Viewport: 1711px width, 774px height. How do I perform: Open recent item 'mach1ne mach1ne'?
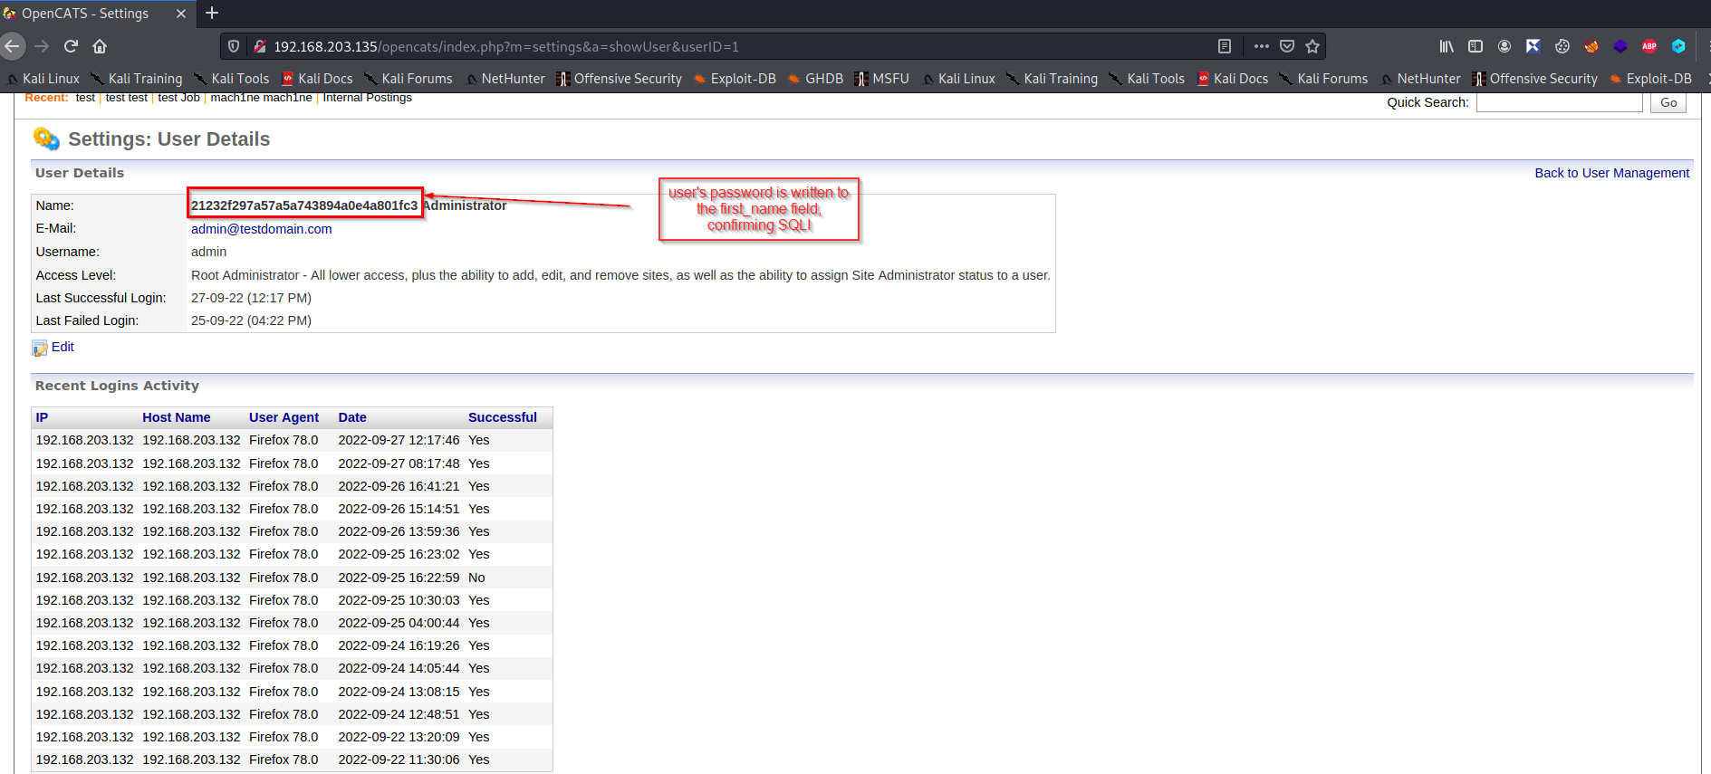261,97
